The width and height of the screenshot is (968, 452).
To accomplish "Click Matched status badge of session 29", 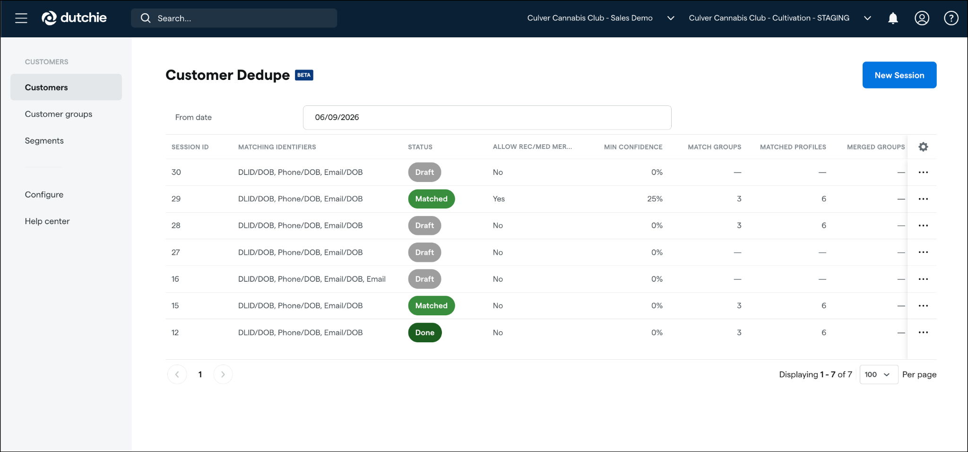I will pyautogui.click(x=431, y=199).
